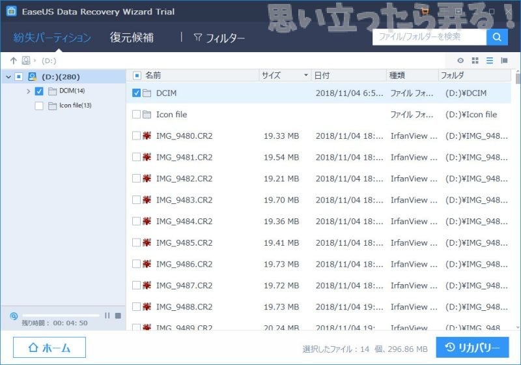Check the IMG_9487.CR2 checkbox
Viewport: 521px width, 365px height.
[x=136, y=285]
